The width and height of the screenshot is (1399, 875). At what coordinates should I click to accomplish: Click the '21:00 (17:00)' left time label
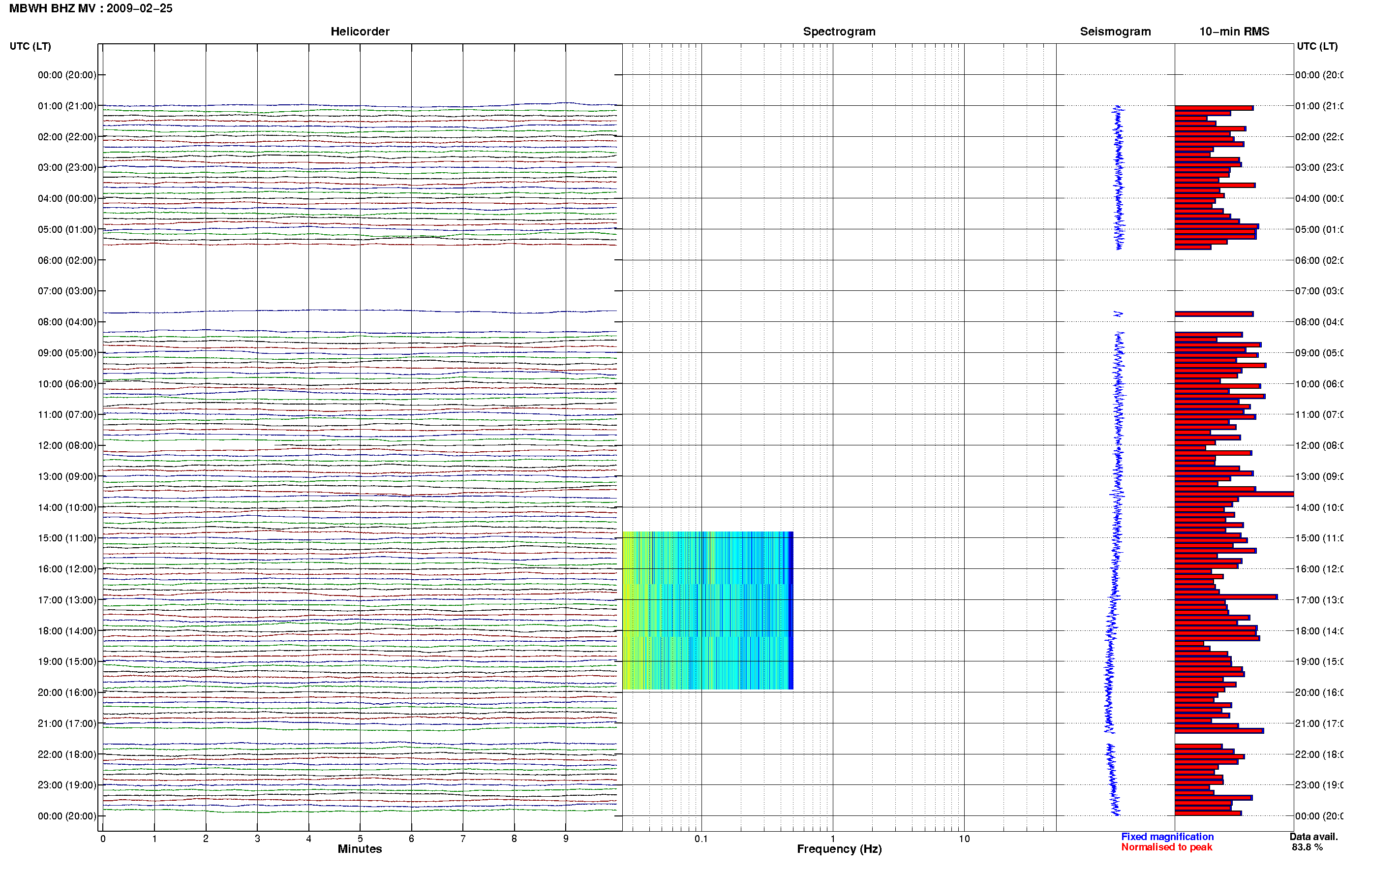[x=67, y=724]
